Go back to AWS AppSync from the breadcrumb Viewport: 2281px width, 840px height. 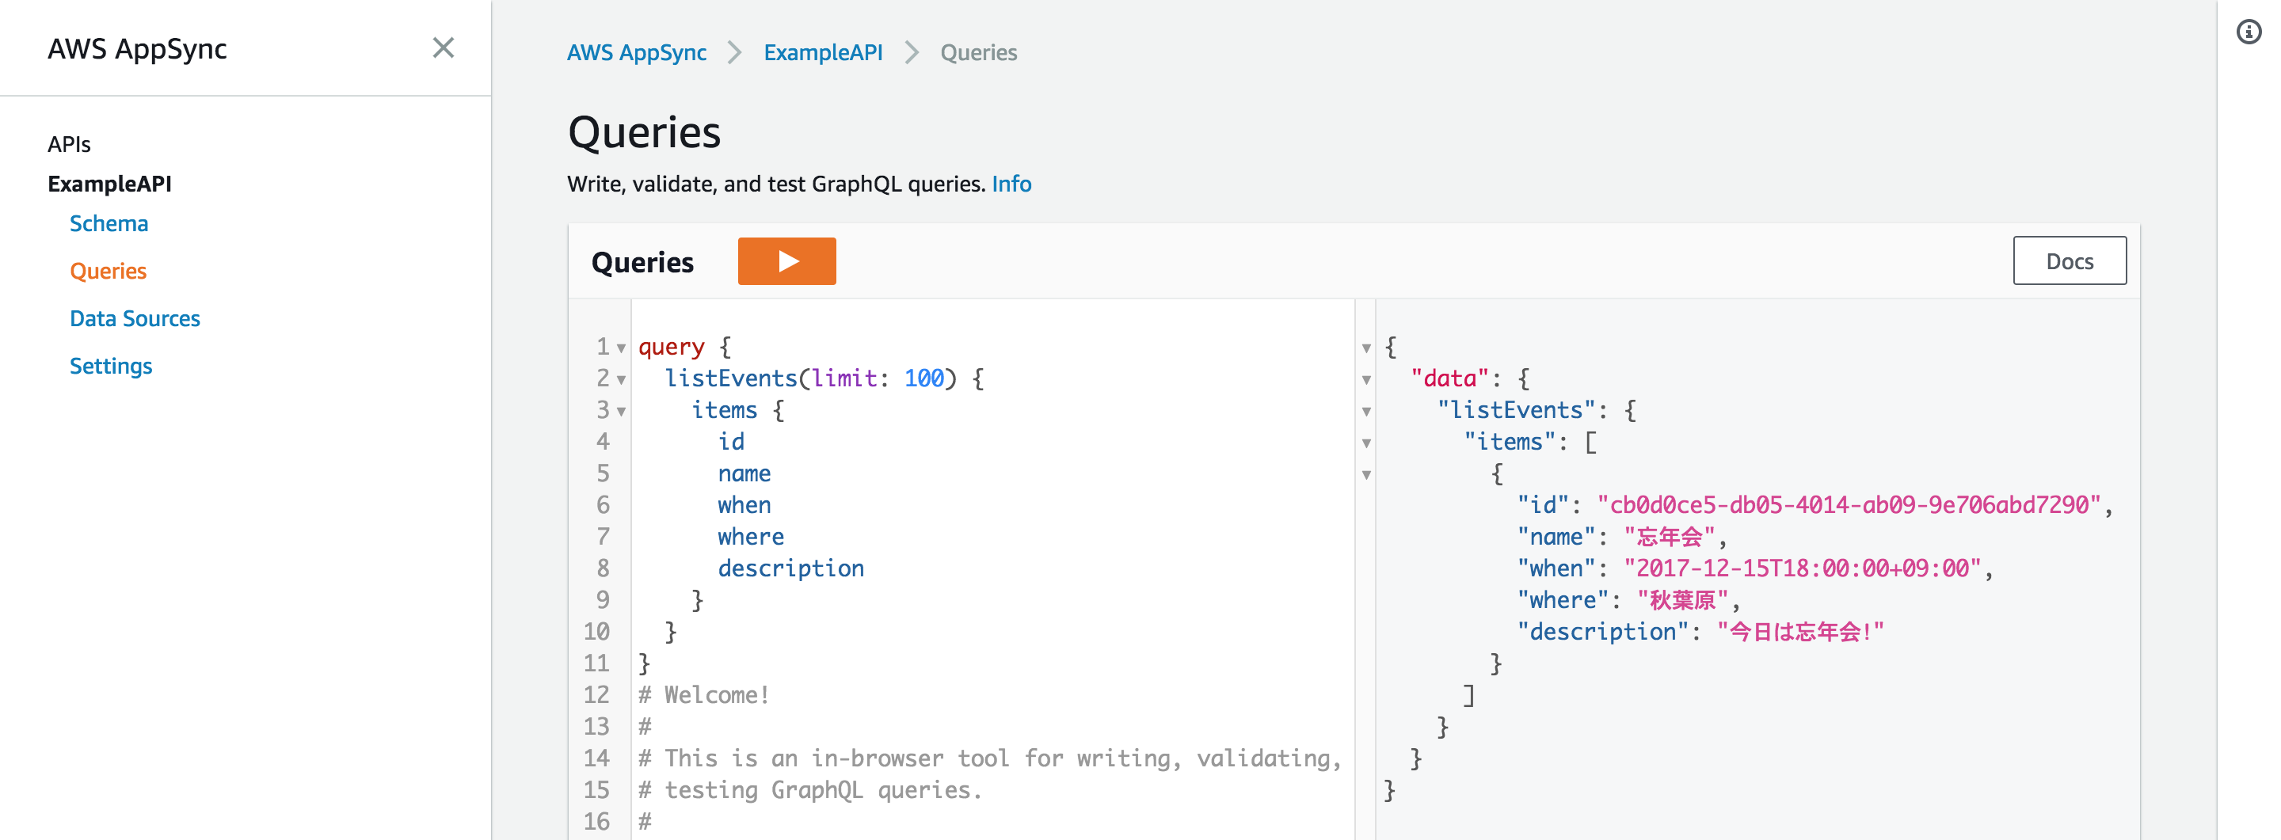[638, 52]
